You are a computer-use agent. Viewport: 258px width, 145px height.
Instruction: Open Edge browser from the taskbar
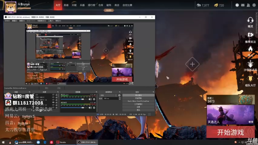pyautogui.click(x=45, y=142)
